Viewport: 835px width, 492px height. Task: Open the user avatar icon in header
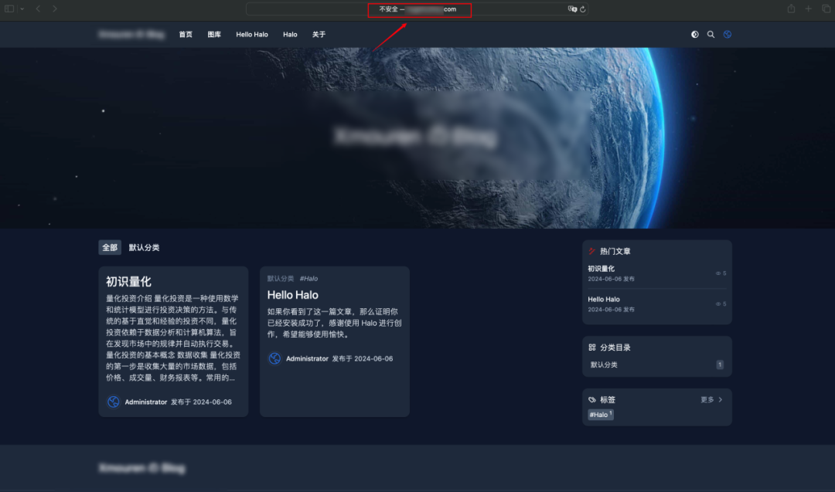(x=728, y=35)
